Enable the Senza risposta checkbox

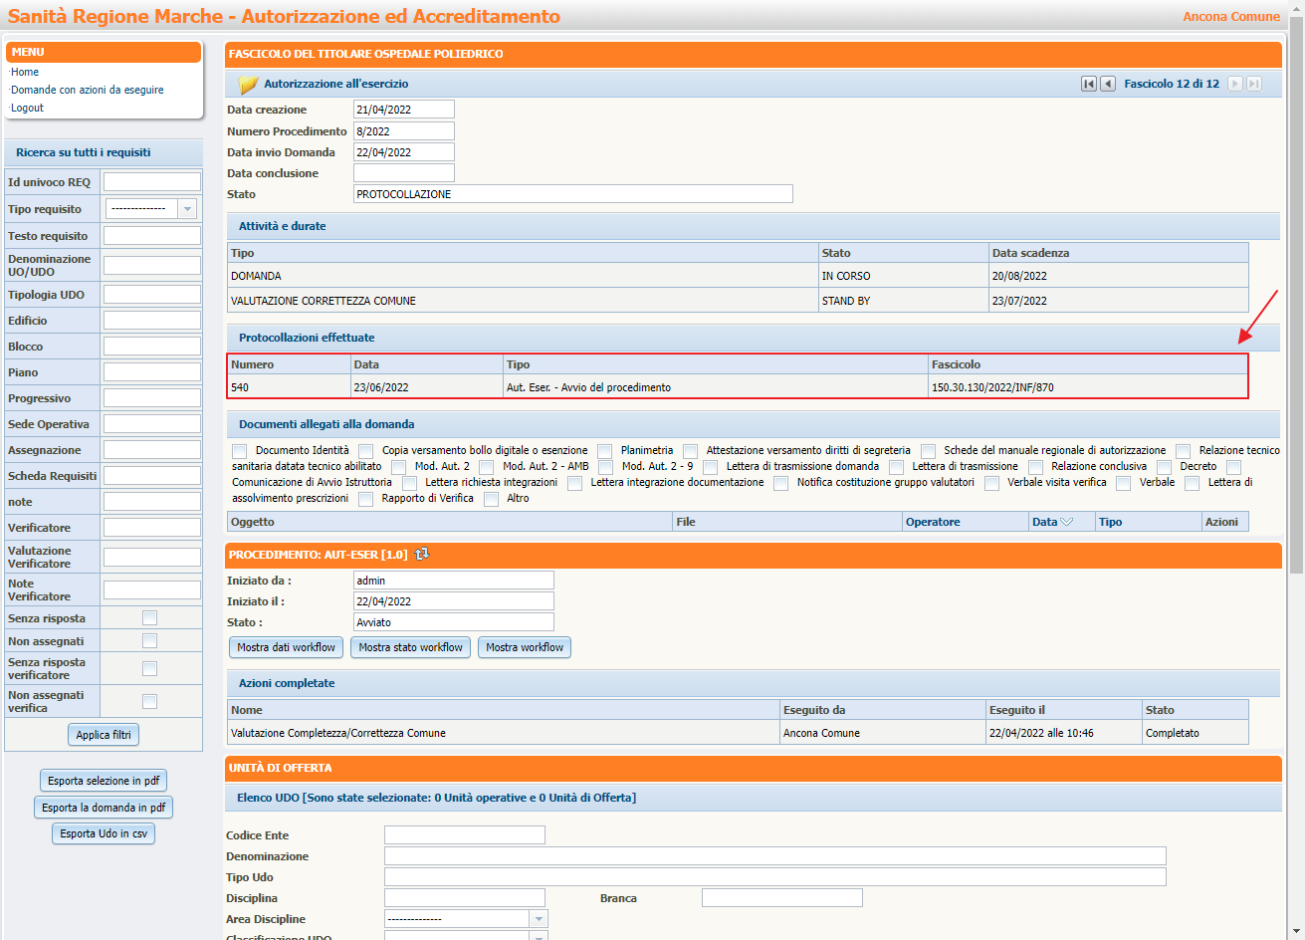[x=149, y=618]
